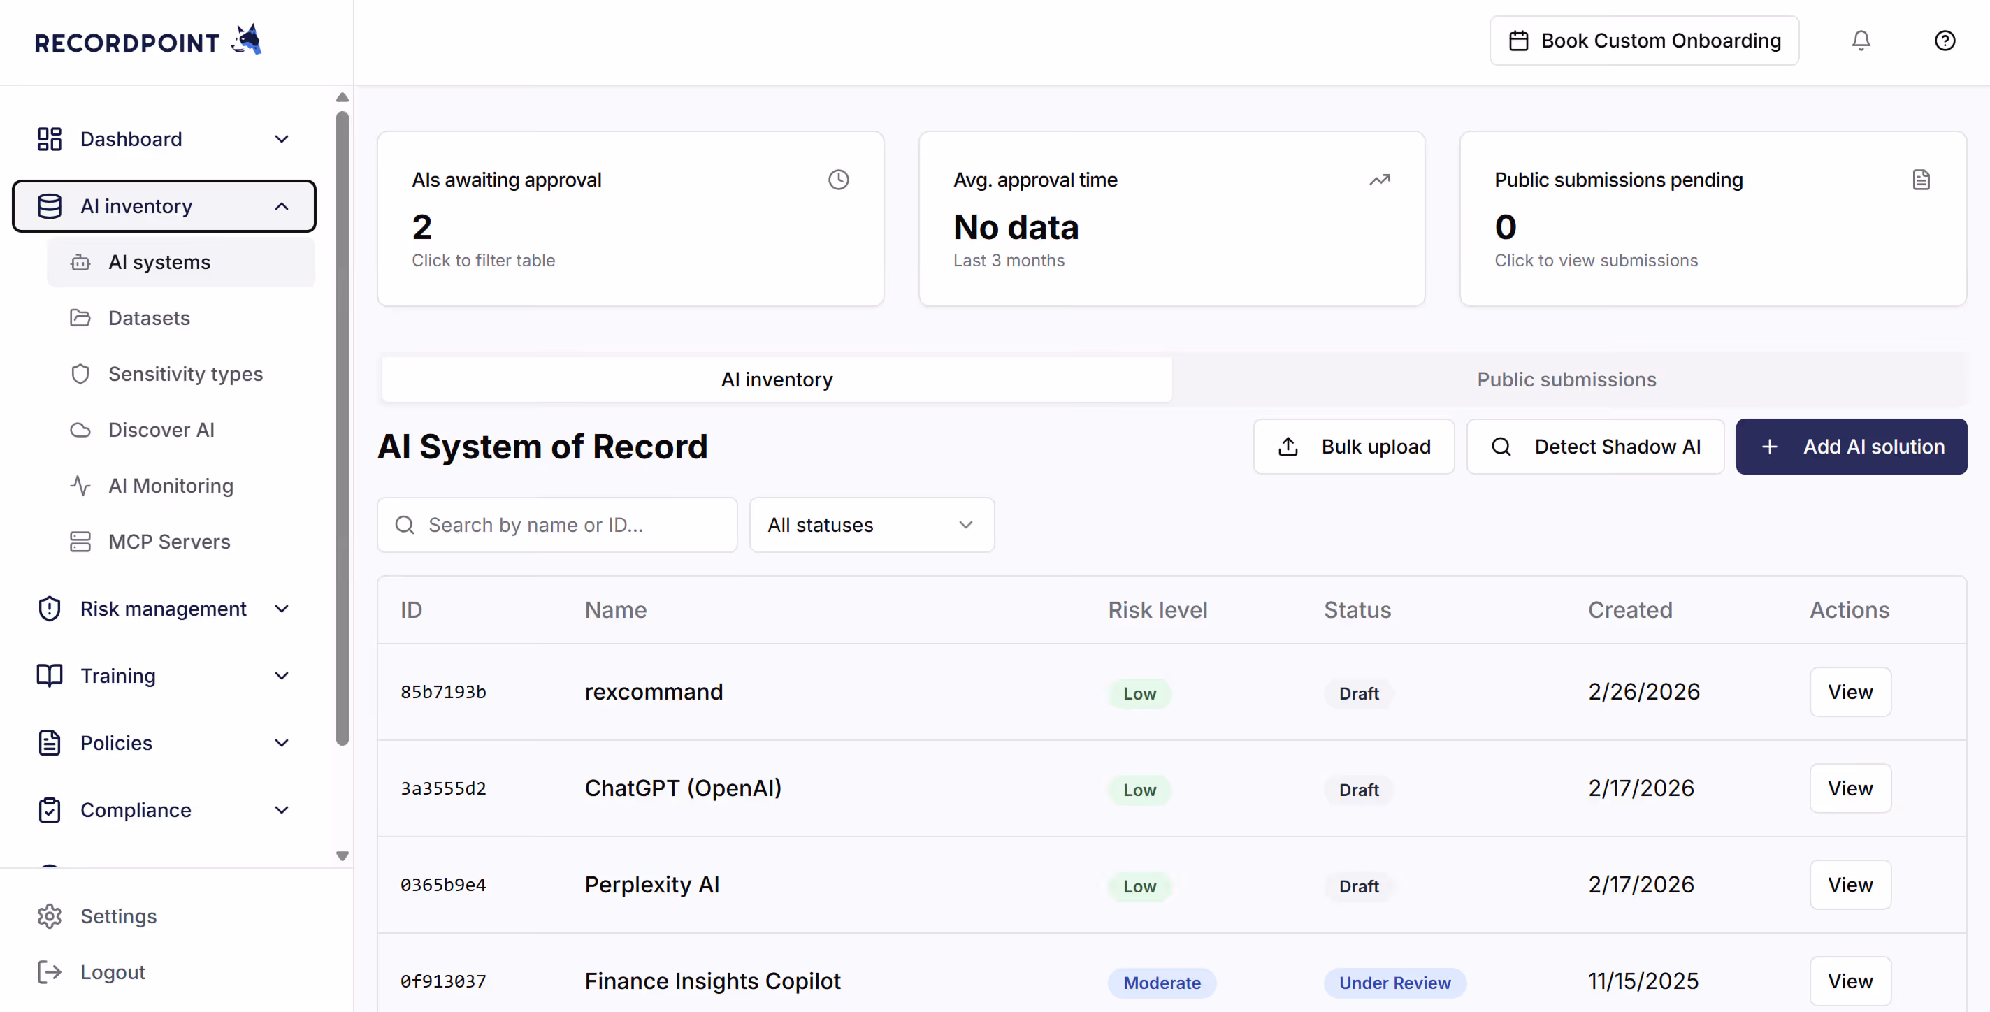
Task: Collapse the AI inventory section
Action: click(281, 206)
